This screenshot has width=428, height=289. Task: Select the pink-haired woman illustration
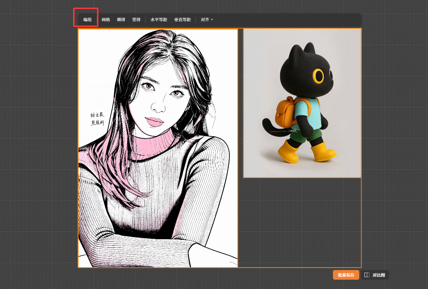[x=158, y=148]
